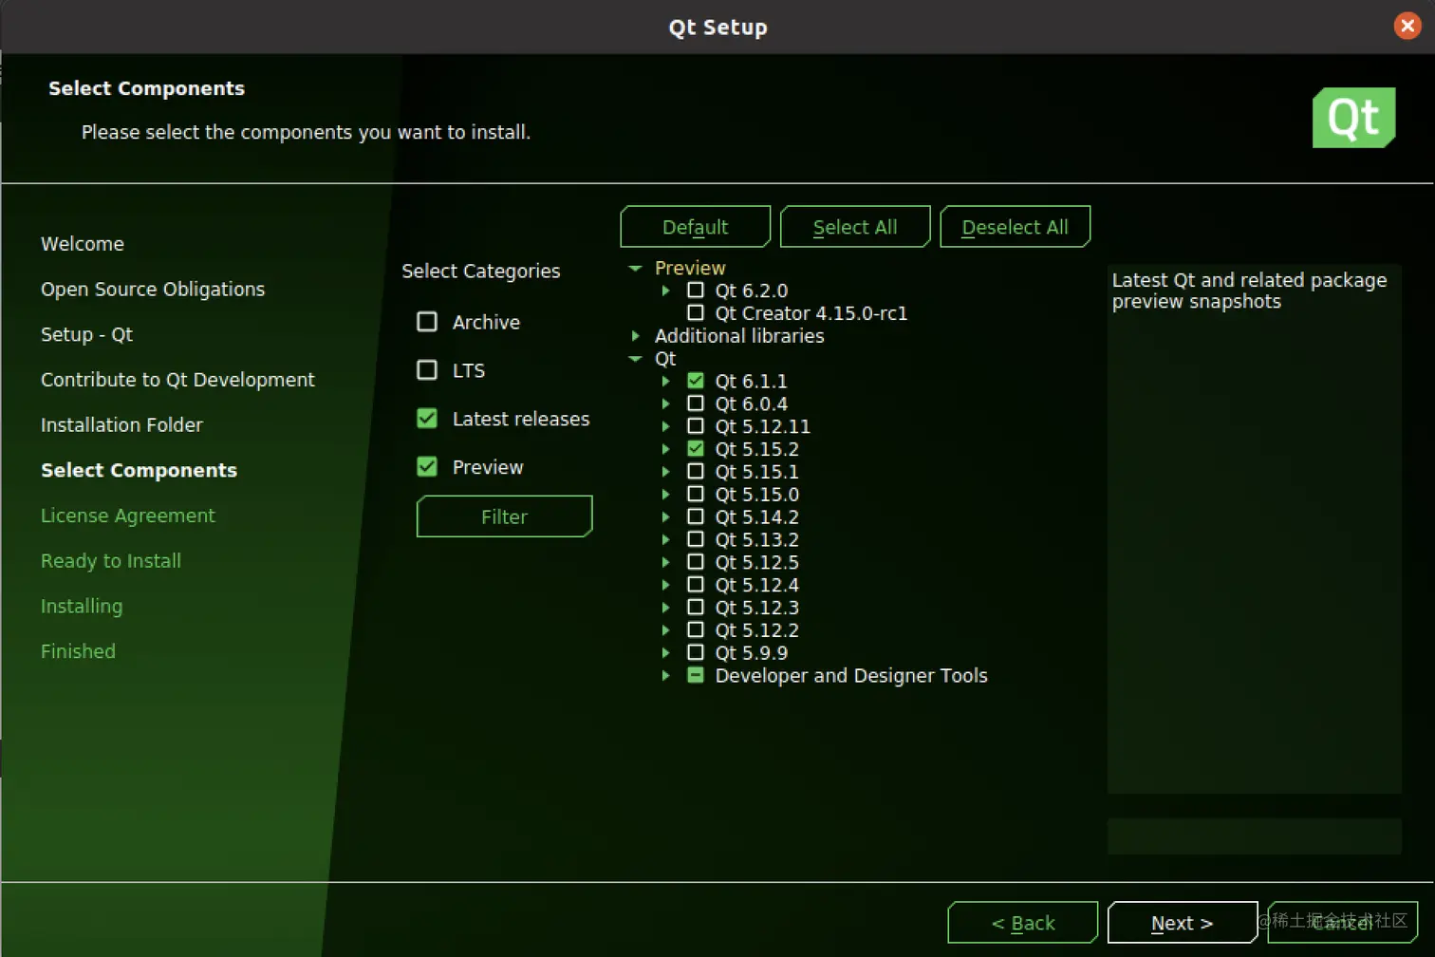Select the Ready to Install step
1435x957 pixels.
[111, 561]
